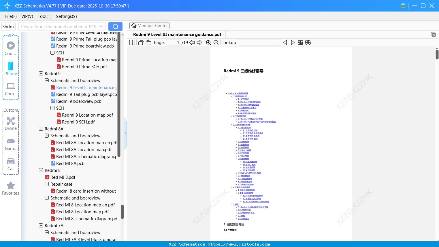Open 'Redmi 9 Prime boardview.pcb'
The width and height of the screenshot is (439, 247).
[x=85, y=46]
